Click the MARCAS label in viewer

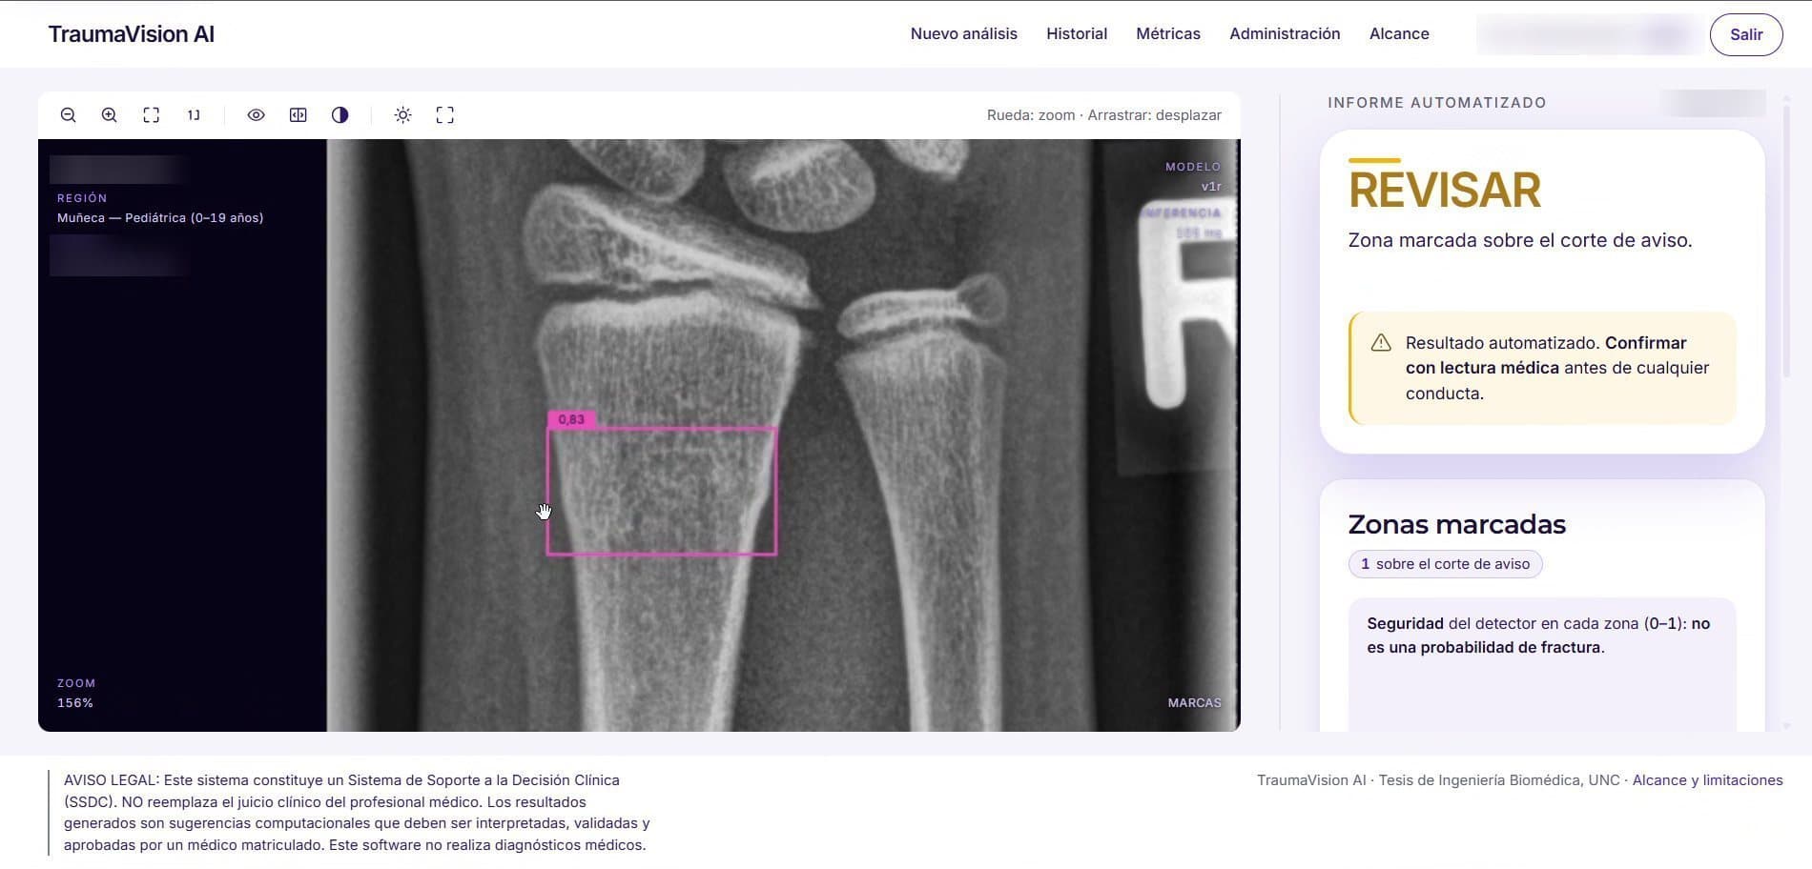[1194, 703]
